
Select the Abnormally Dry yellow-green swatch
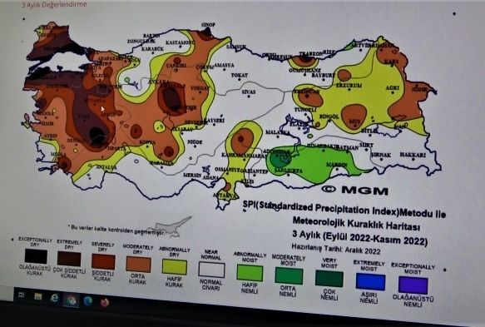coord(175,267)
